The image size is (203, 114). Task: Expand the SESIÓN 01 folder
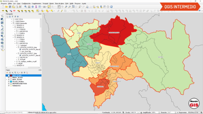coord(13,25)
